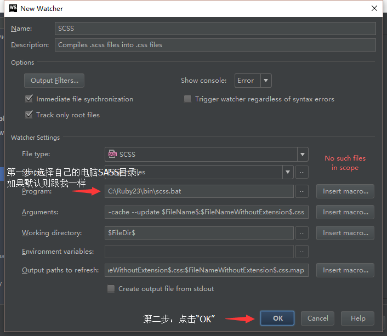The height and width of the screenshot is (336, 387).
Task: Click the 'No such files in scope' warning
Action: click(345, 163)
